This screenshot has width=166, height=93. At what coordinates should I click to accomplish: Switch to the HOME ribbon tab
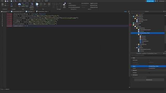tap(20, 1)
